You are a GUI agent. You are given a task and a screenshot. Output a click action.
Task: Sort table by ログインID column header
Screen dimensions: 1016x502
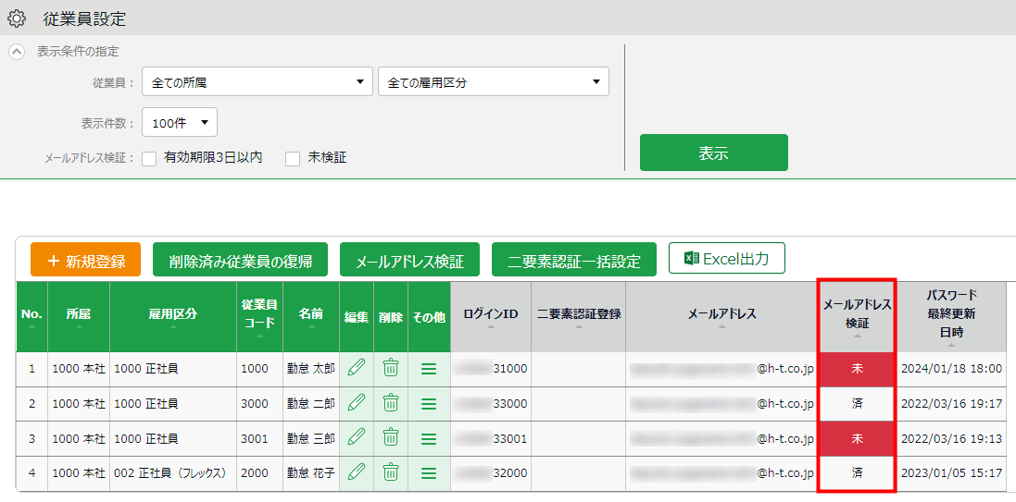click(x=491, y=315)
